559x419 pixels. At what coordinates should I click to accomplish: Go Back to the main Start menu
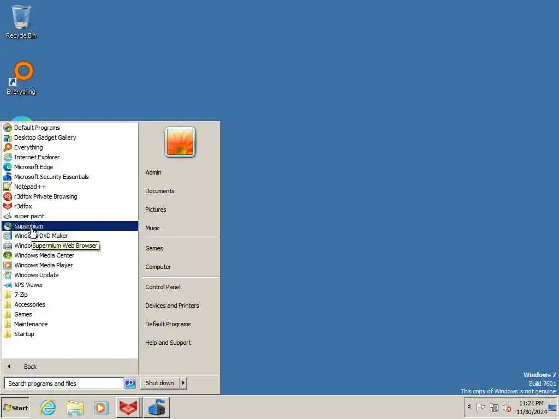(x=69, y=367)
